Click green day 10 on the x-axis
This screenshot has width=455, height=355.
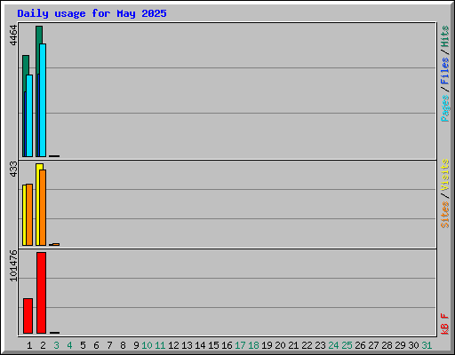coord(147,345)
